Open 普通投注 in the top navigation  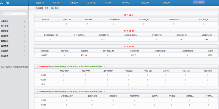click(x=40, y=3)
